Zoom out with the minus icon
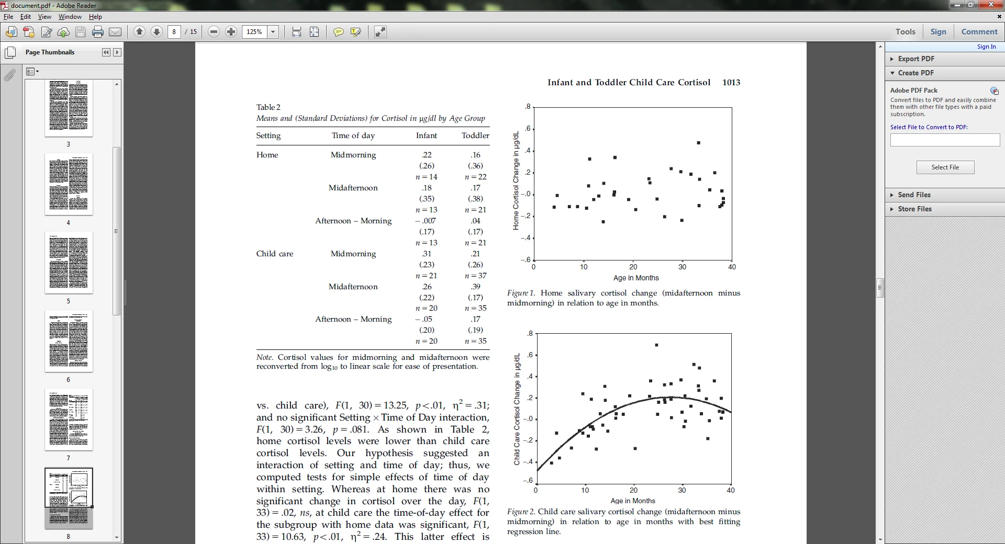The width and height of the screenshot is (1005, 544). click(x=214, y=32)
